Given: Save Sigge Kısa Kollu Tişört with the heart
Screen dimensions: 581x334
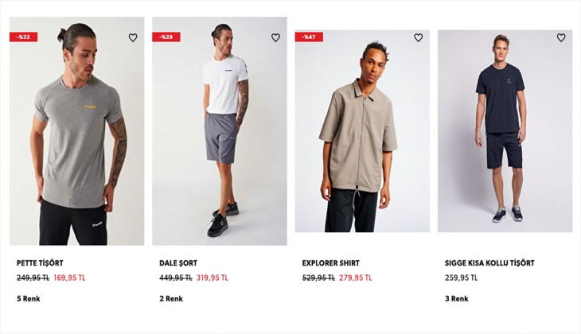Looking at the screenshot, I should 561,37.
